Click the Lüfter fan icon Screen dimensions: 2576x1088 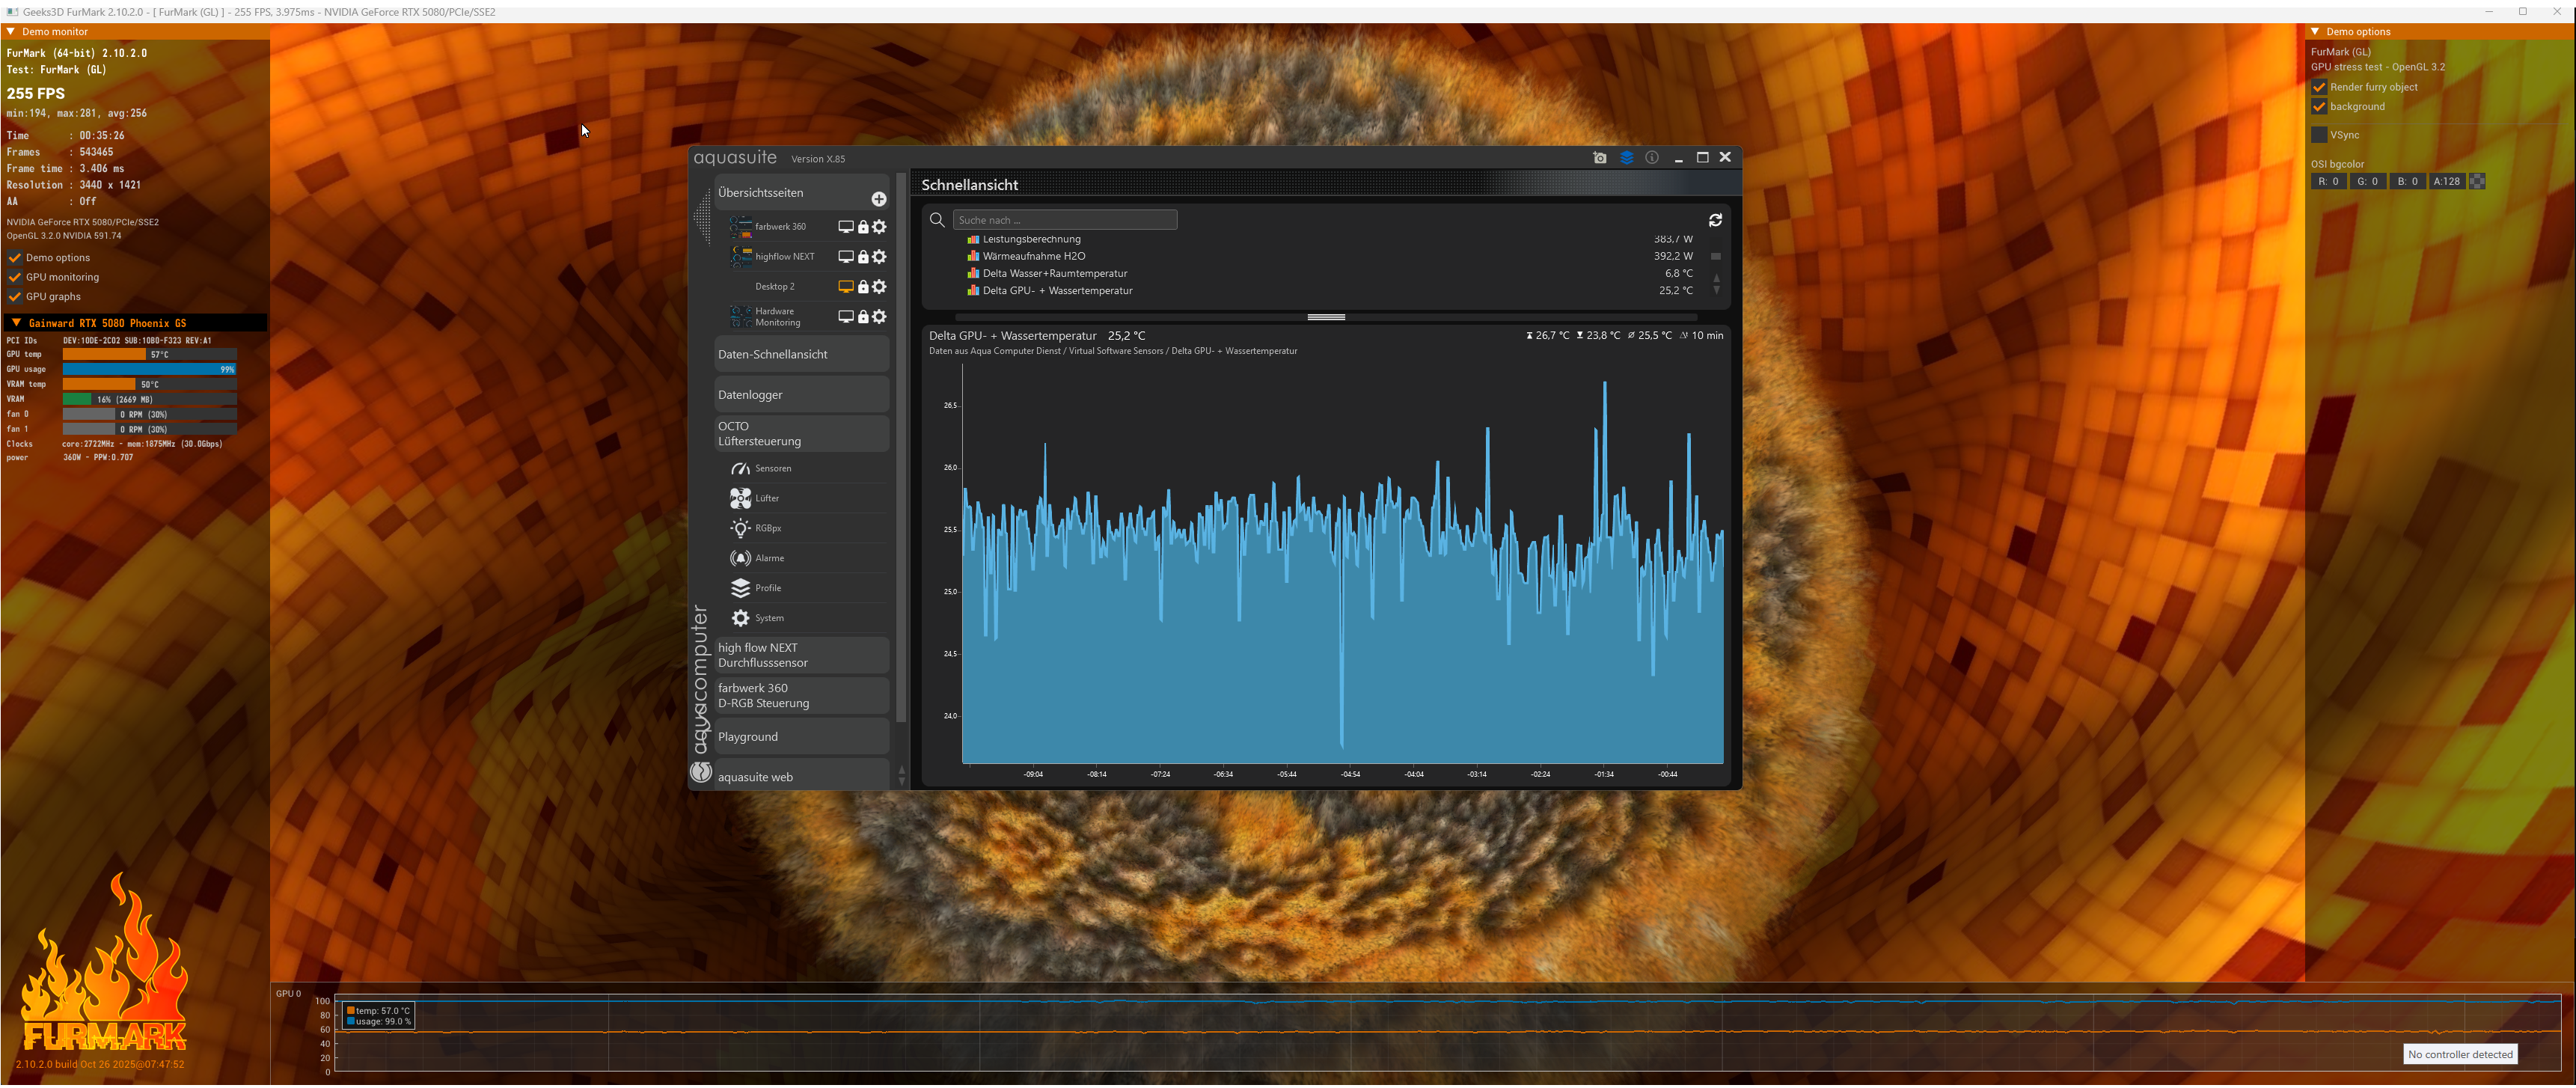tap(740, 499)
